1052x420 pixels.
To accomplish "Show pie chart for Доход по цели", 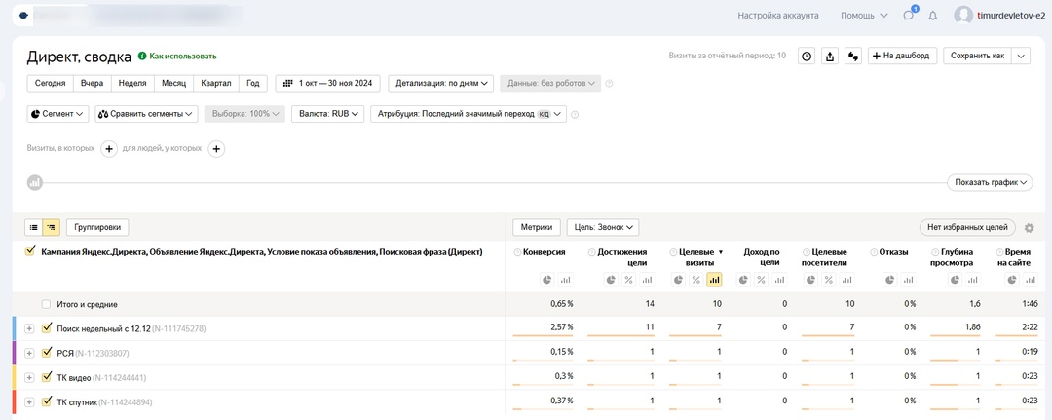I will click(743, 280).
